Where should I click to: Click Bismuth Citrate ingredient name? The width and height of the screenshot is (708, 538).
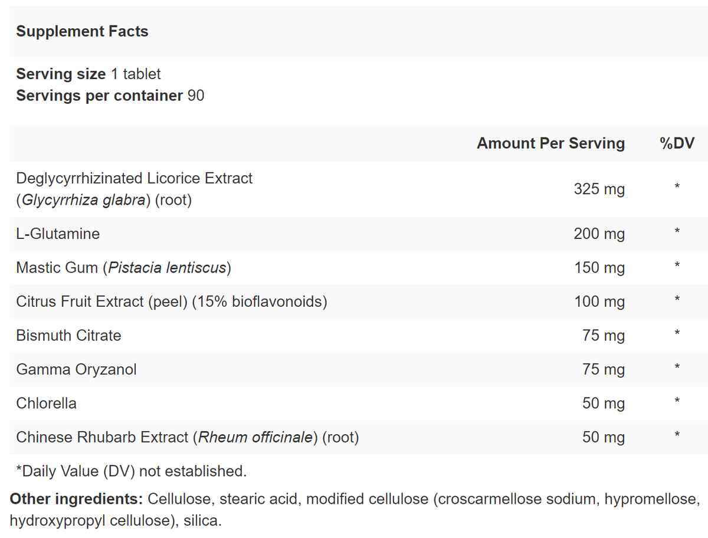(x=68, y=336)
